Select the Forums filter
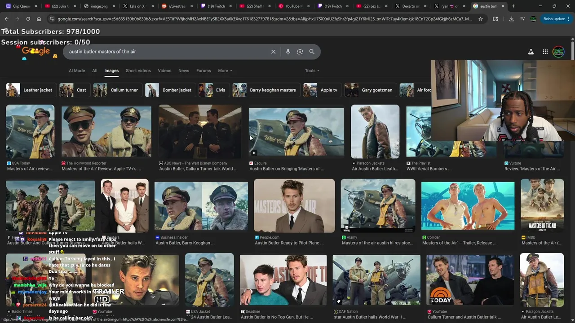575x323 pixels. point(203,70)
